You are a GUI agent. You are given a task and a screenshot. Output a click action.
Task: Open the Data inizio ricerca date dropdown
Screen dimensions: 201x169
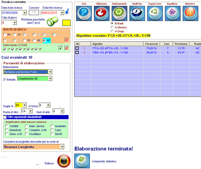pos(24,13)
